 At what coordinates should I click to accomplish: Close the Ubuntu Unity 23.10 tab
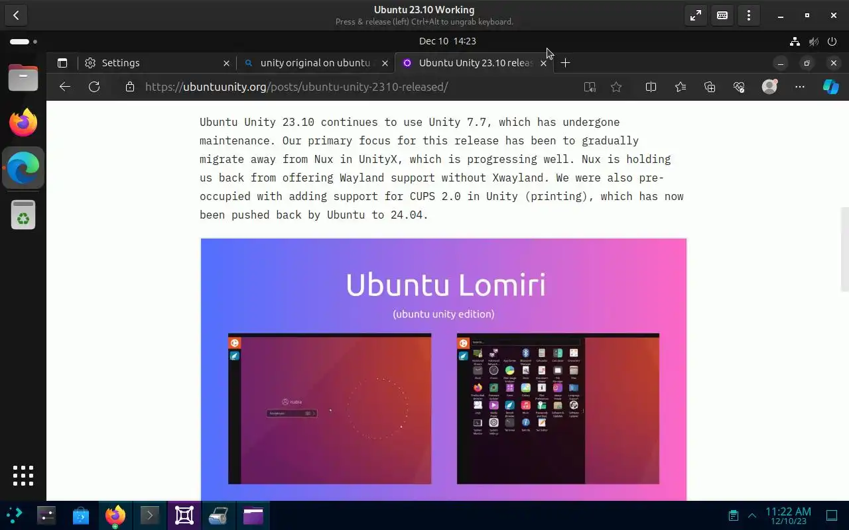[544, 63]
